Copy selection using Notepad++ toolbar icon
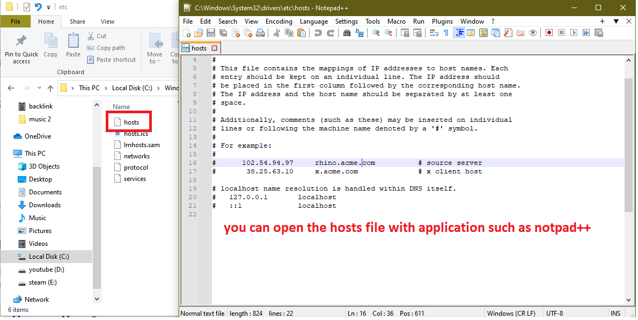638x320 pixels. tap(289, 33)
